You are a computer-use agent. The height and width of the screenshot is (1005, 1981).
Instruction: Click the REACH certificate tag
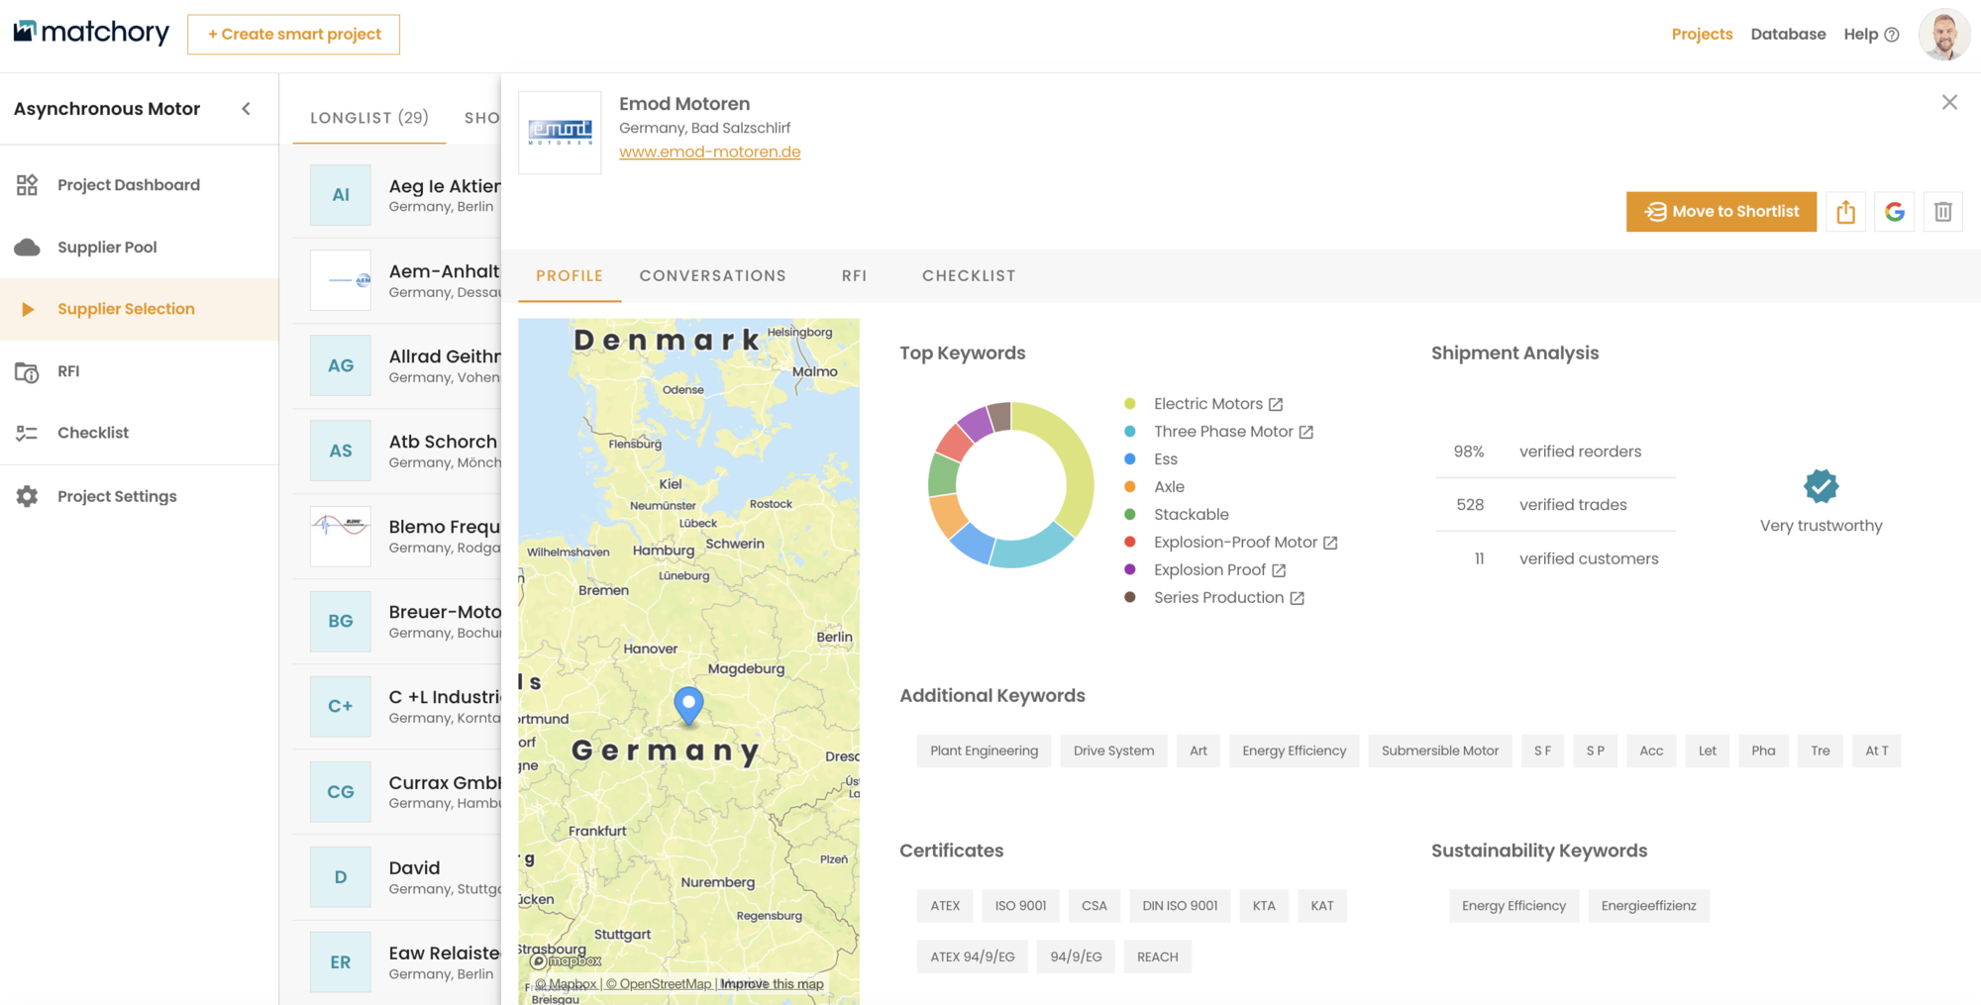(x=1157, y=957)
